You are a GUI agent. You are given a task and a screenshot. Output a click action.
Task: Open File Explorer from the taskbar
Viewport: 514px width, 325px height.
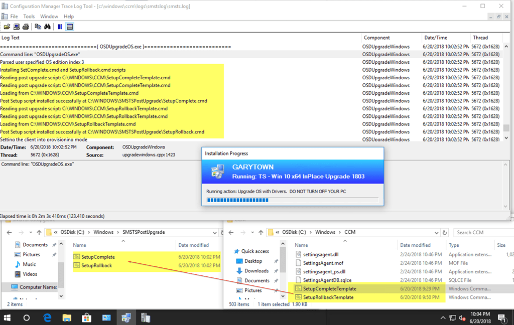tap(67, 318)
